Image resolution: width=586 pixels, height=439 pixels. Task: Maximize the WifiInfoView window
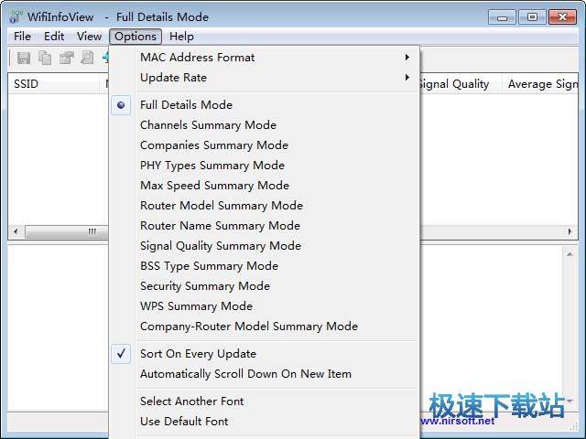(x=532, y=17)
